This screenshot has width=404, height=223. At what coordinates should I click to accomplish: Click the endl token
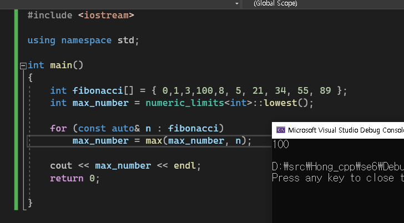(185, 166)
